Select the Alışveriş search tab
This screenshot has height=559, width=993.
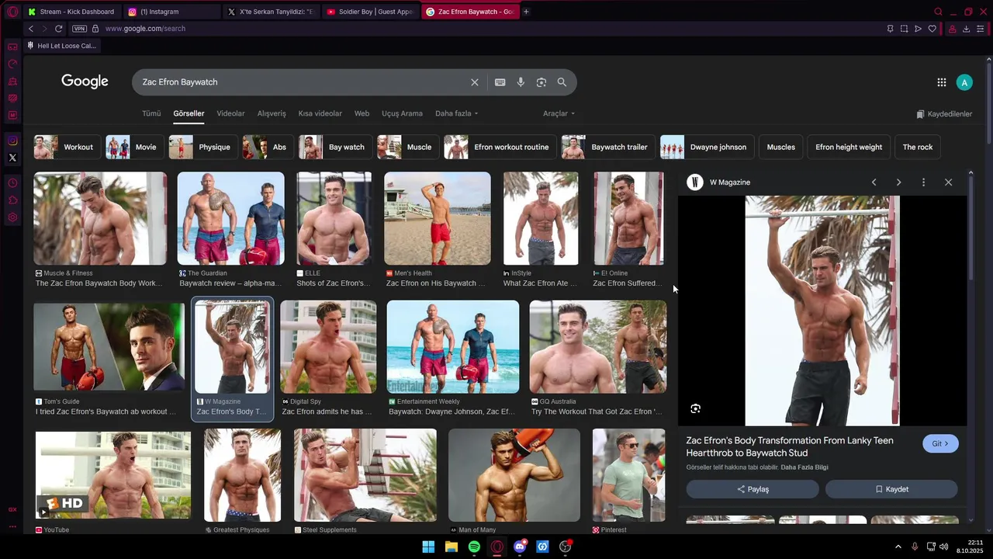point(272,113)
